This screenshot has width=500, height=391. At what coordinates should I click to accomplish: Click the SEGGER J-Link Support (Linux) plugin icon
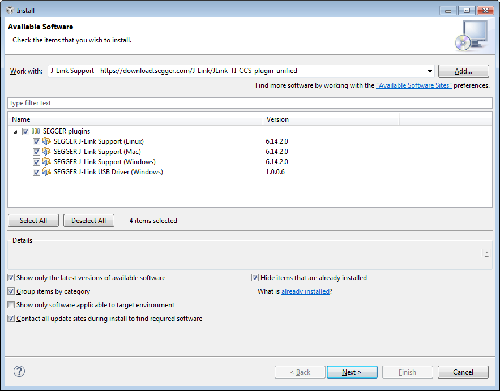(x=46, y=141)
